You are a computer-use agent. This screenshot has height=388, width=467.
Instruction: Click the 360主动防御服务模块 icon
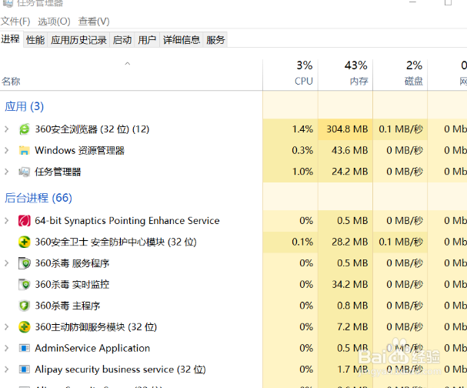click(25, 327)
